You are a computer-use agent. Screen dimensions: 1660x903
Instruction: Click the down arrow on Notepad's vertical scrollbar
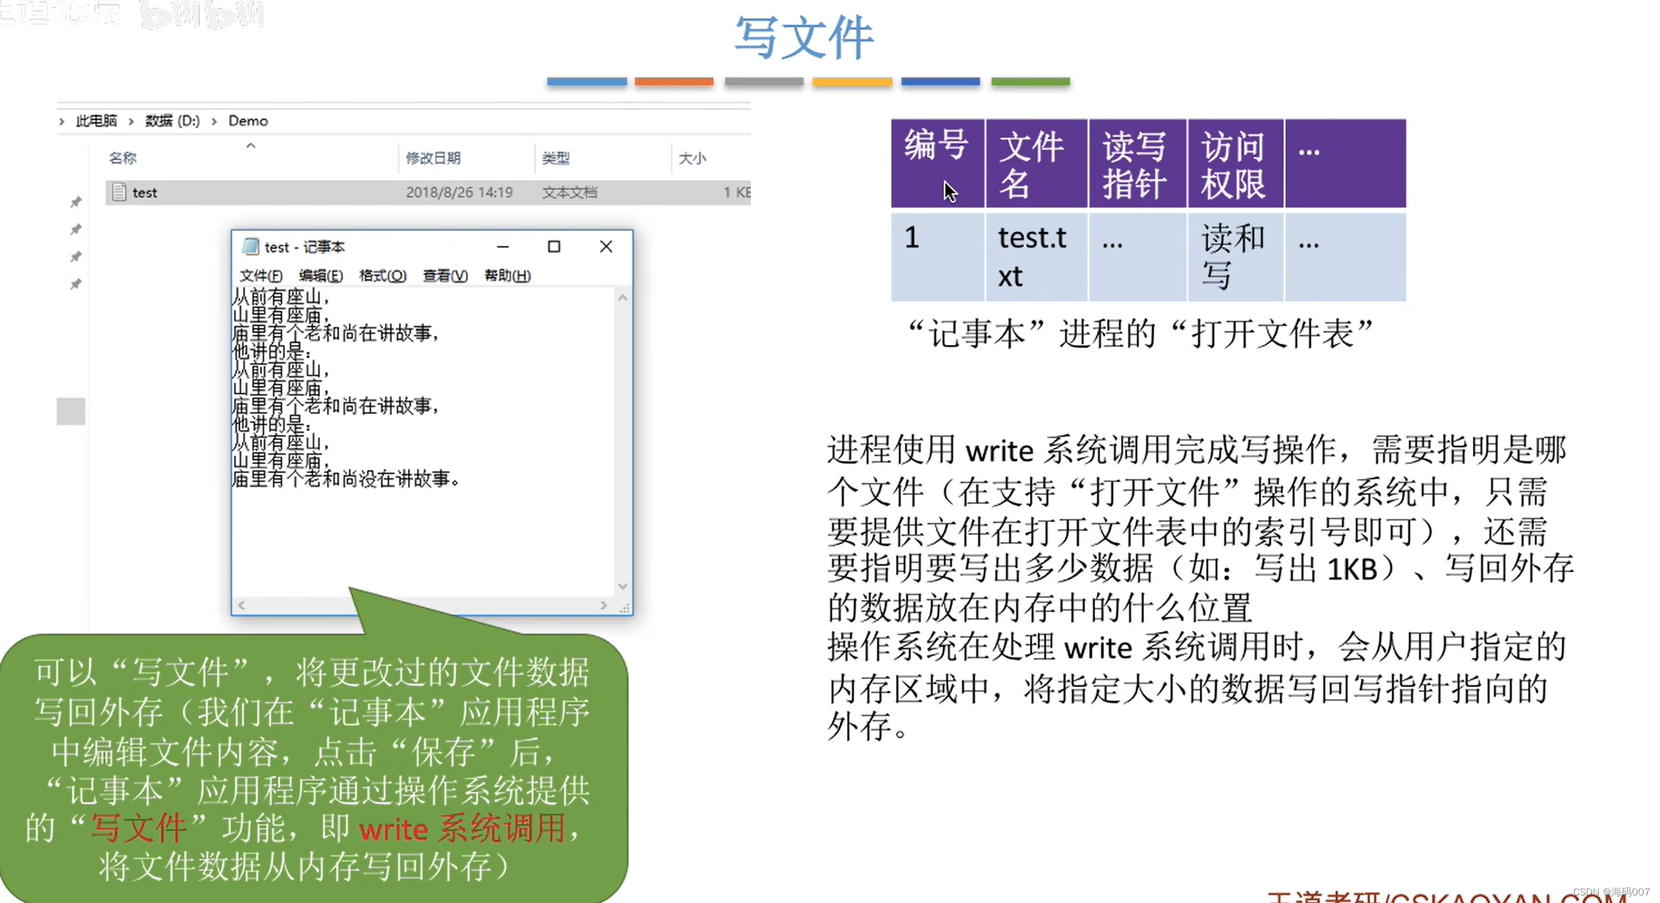(x=622, y=587)
